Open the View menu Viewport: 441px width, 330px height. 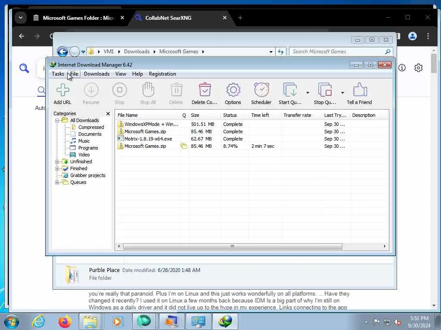pos(121,74)
